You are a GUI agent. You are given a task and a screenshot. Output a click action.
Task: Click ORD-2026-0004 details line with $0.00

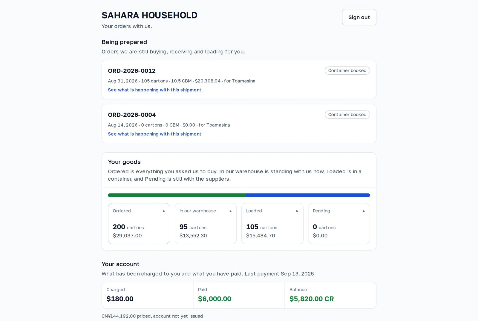(169, 125)
